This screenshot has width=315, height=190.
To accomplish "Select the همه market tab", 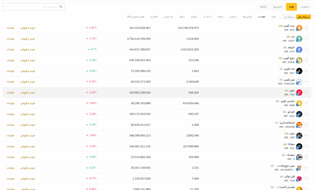I will coord(291,7).
